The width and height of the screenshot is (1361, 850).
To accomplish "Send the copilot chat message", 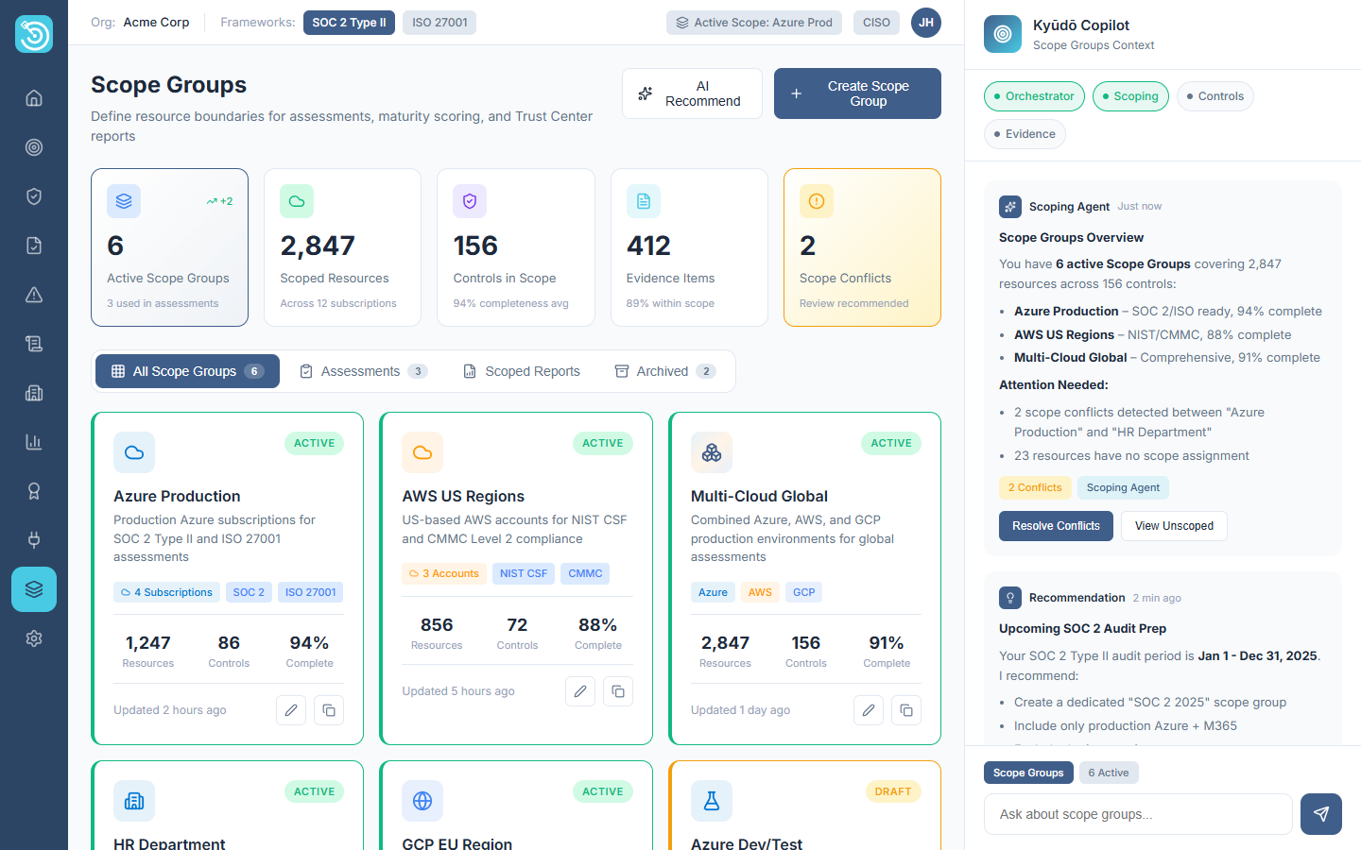I will click(1321, 814).
